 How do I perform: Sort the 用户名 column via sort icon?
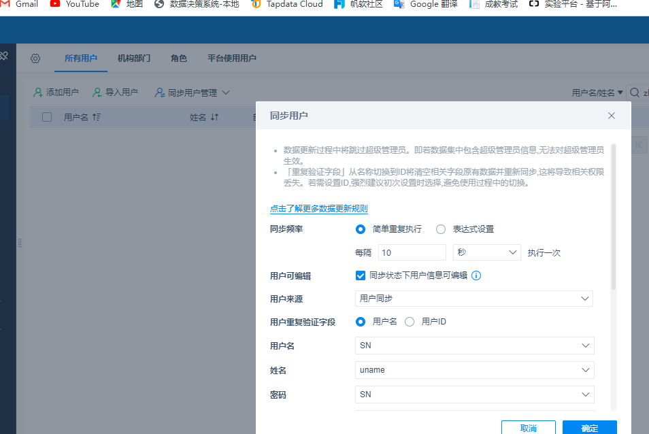coord(97,117)
